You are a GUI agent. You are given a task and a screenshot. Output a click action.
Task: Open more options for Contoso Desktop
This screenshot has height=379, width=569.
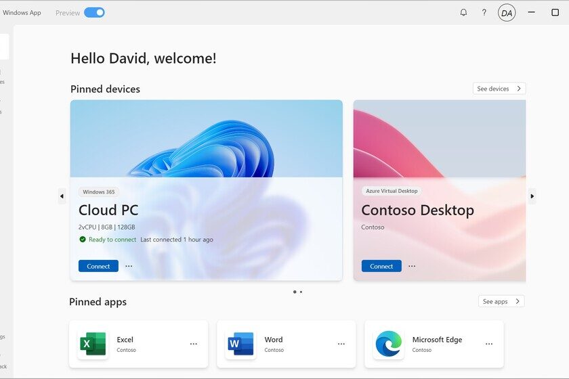(x=412, y=266)
